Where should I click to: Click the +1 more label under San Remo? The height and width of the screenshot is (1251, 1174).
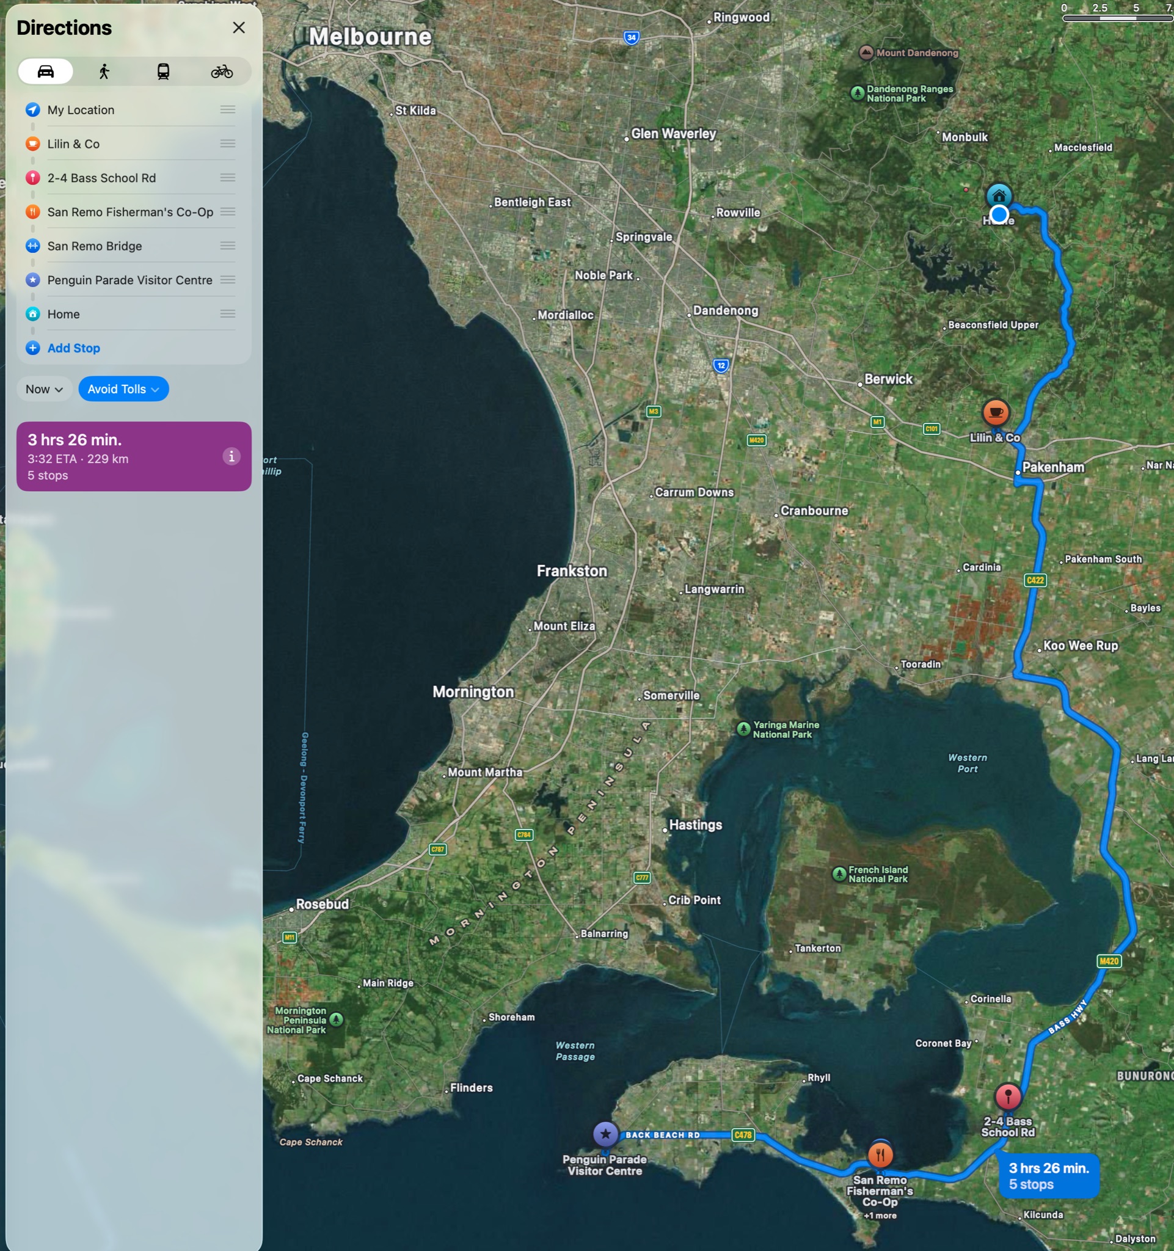[x=880, y=1216]
